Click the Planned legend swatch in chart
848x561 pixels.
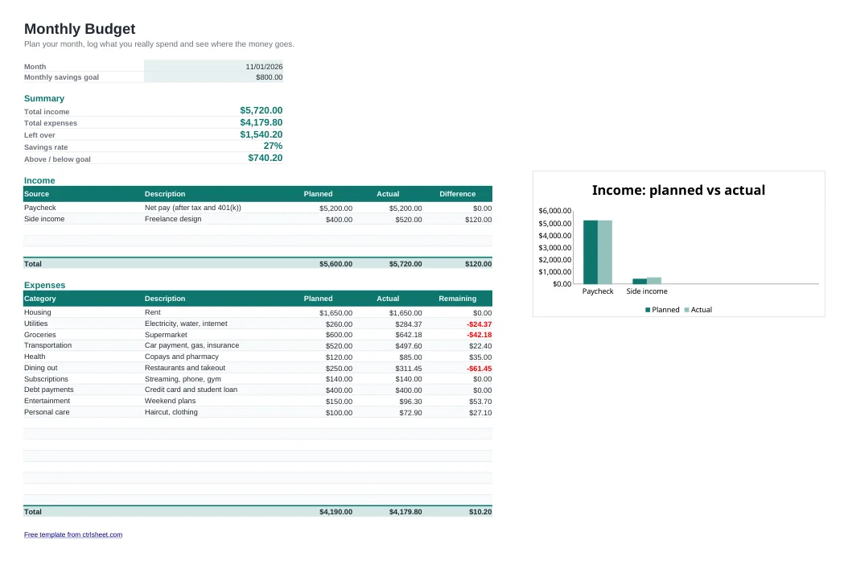pos(648,310)
